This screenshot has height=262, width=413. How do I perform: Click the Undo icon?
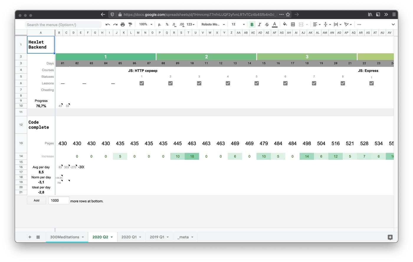pos(108,24)
